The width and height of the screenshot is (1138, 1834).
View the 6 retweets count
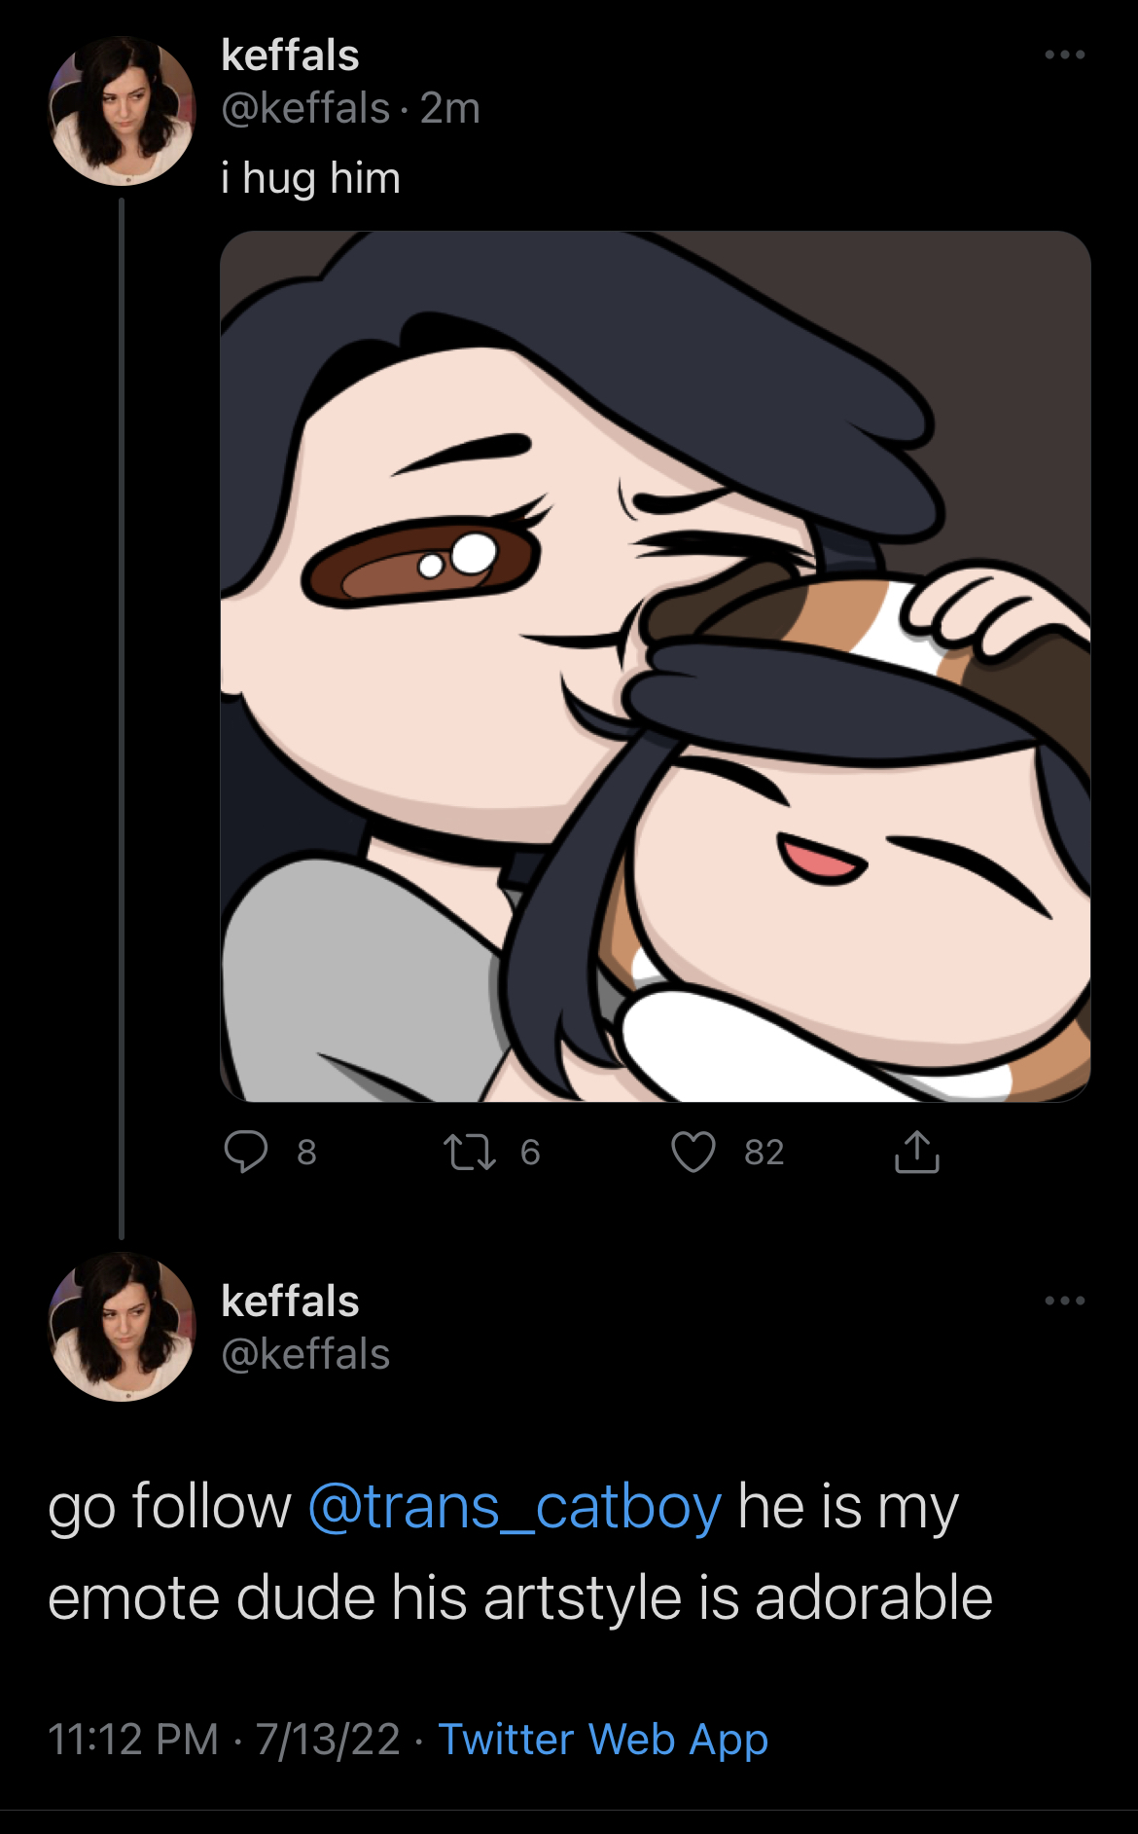(x=530, y=1153)
